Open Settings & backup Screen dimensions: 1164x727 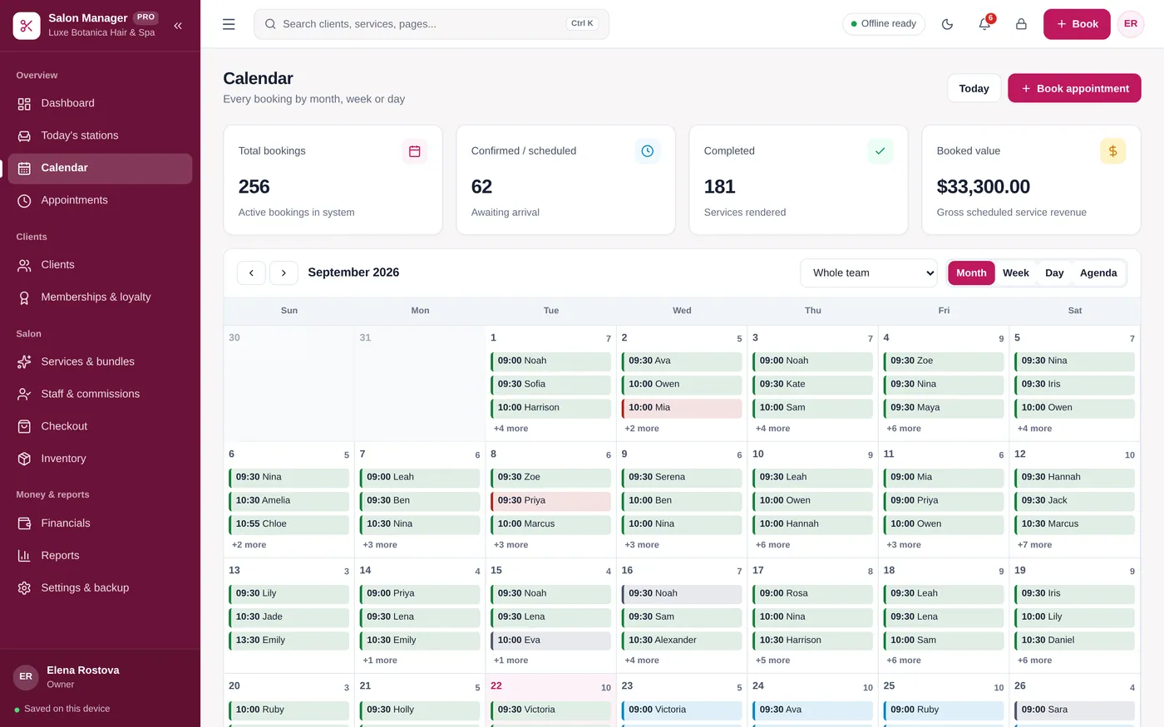(x=100, y=588)
